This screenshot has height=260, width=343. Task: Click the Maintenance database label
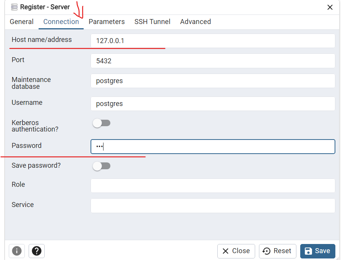(31, 83)
